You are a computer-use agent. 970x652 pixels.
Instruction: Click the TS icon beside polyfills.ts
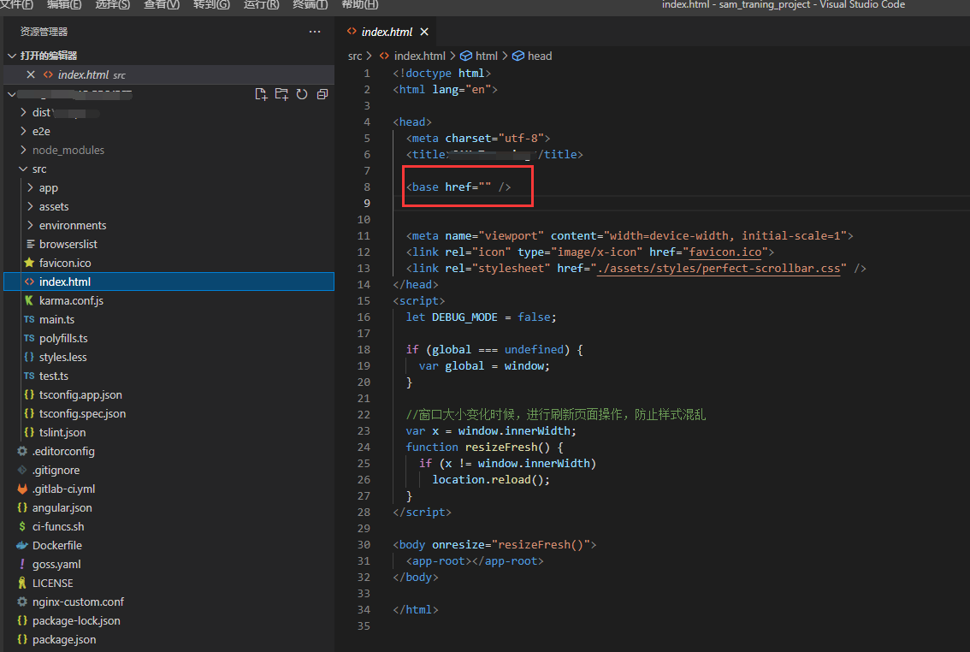[29, 338]
